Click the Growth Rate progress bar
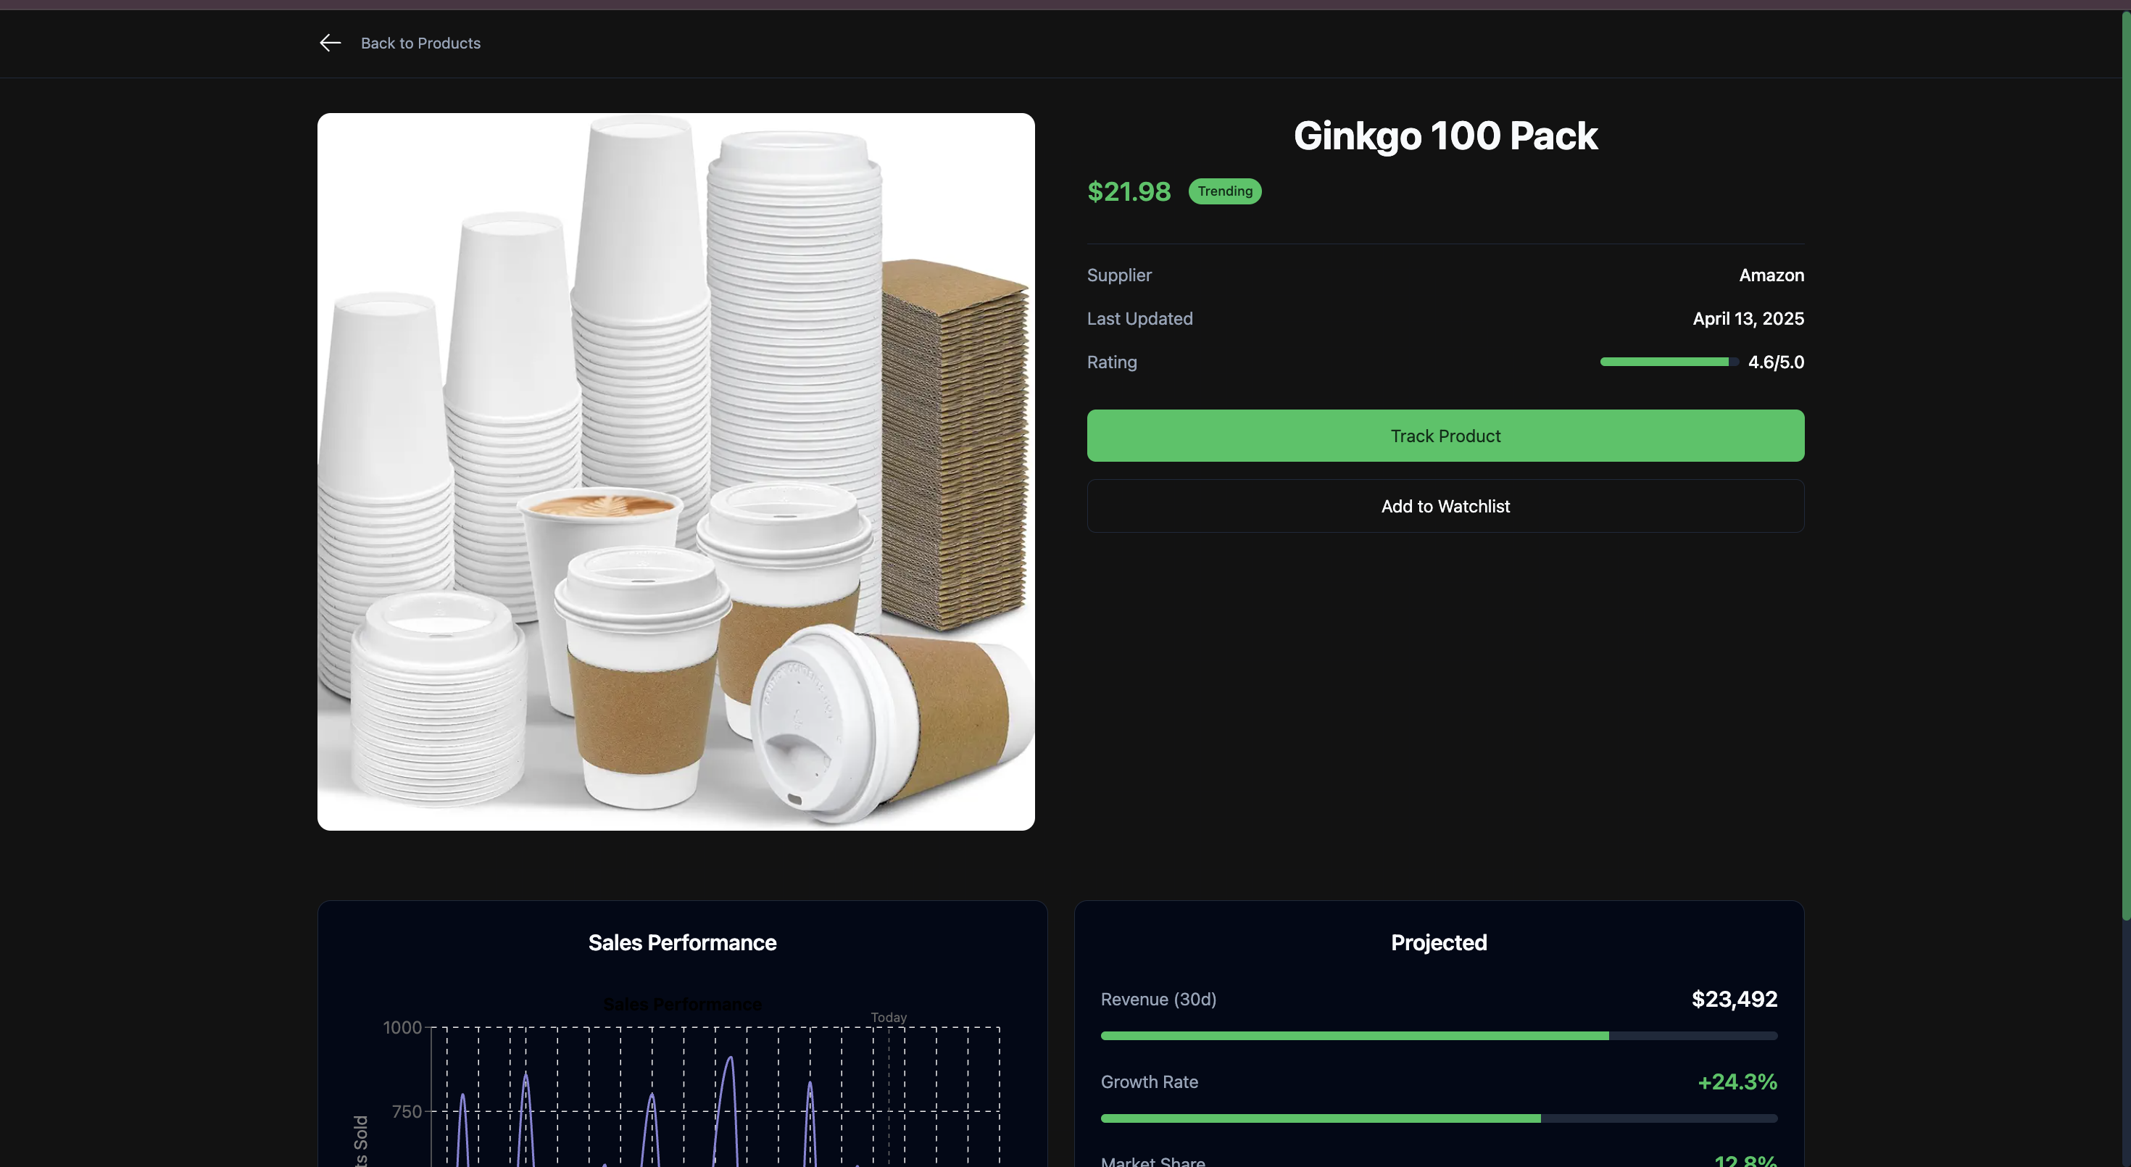Image resolution: width=2131 pixels, height=1167 pixels. pos(1438,1118)
